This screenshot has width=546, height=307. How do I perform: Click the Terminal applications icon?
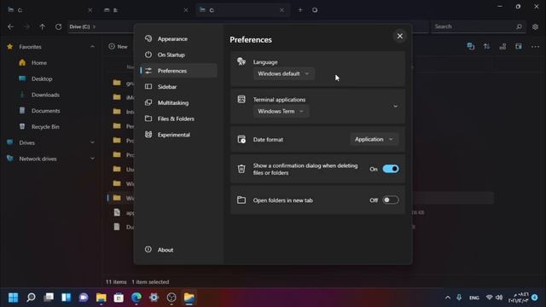pos(241,99)
